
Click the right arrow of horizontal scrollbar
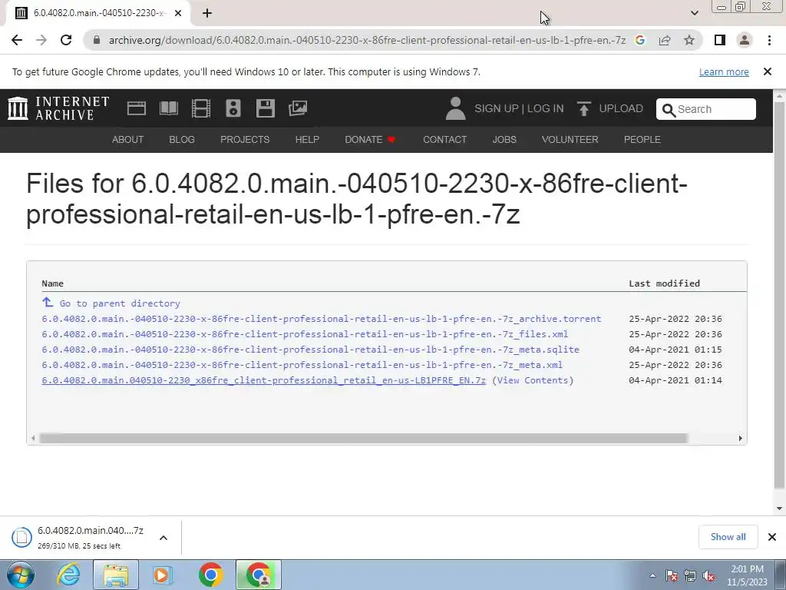tap(741, 439)
